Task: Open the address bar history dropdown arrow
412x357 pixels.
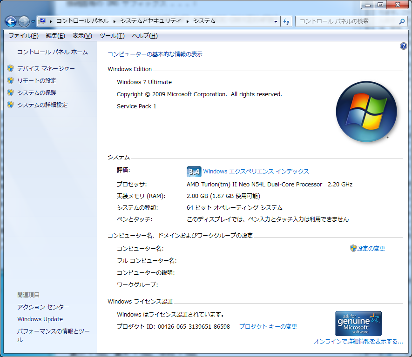Action: (276, 21)
